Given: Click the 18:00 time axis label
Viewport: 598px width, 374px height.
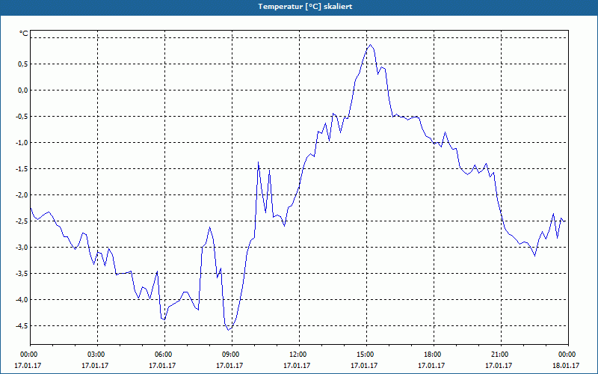Looking at the screenshot, I should click(432, 355).
